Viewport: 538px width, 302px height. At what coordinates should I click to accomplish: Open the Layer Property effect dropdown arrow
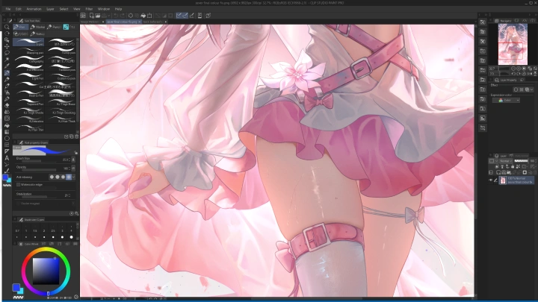point(532,89)
